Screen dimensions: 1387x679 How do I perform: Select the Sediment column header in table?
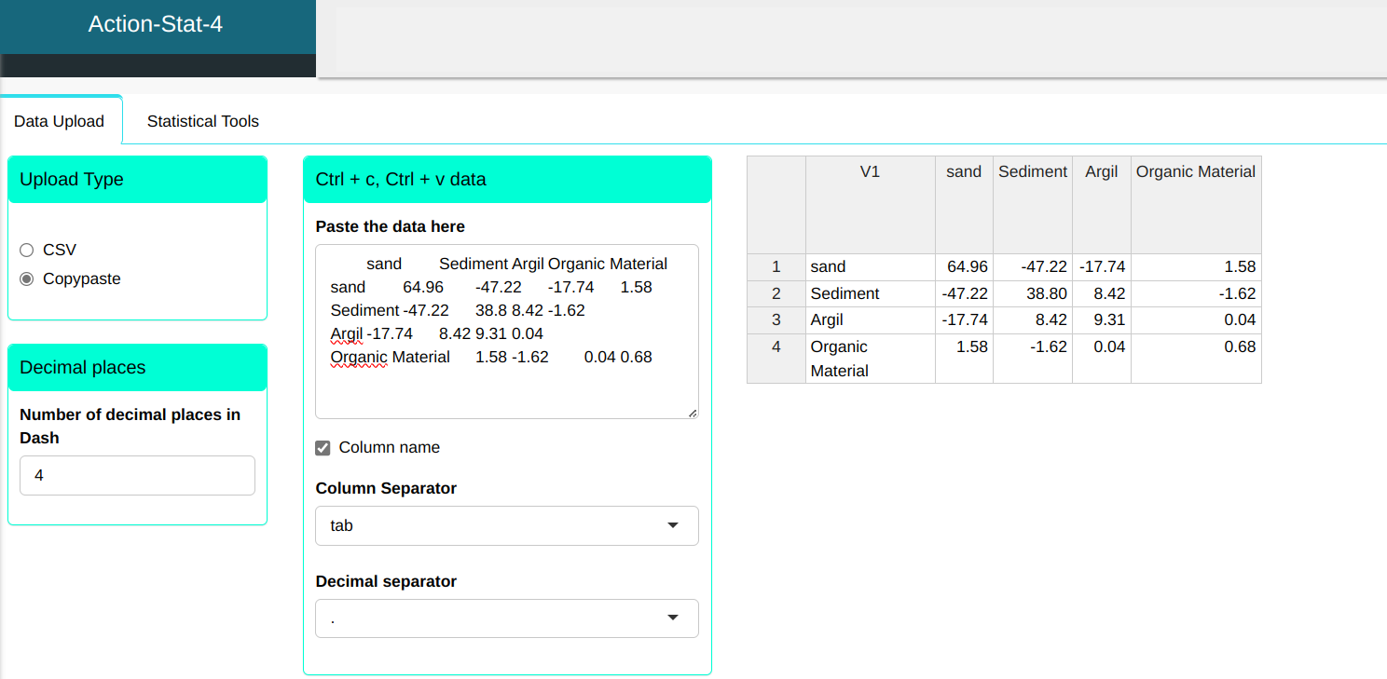(x=1032, y=172)
